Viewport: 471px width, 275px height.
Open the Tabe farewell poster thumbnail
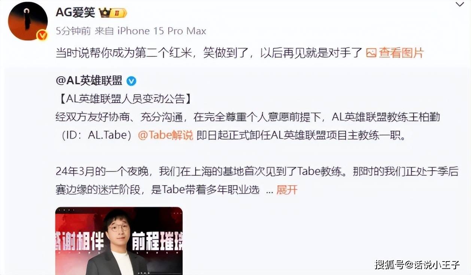(x=119, y=241)
